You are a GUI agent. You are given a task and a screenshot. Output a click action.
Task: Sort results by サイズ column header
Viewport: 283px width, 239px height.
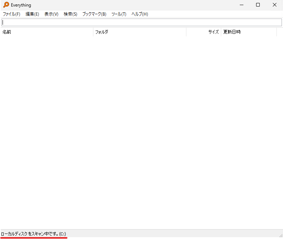click(203, 32)
